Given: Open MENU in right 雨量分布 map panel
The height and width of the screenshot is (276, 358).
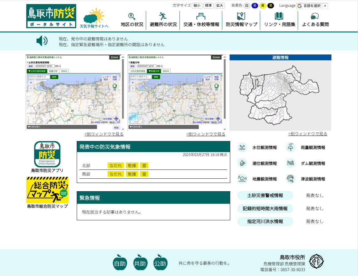Looking at the screenshot, I should click(216, 57).
